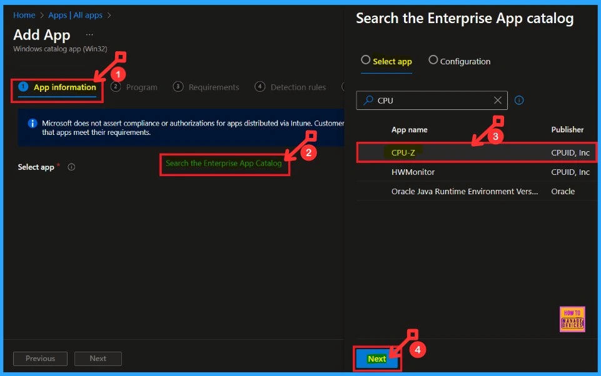Open the App information tab
This screenshot has height=376, width=601.
pyautogui.click(x=57, y=87)
